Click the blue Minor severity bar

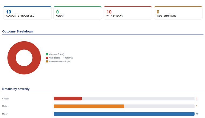124,114
